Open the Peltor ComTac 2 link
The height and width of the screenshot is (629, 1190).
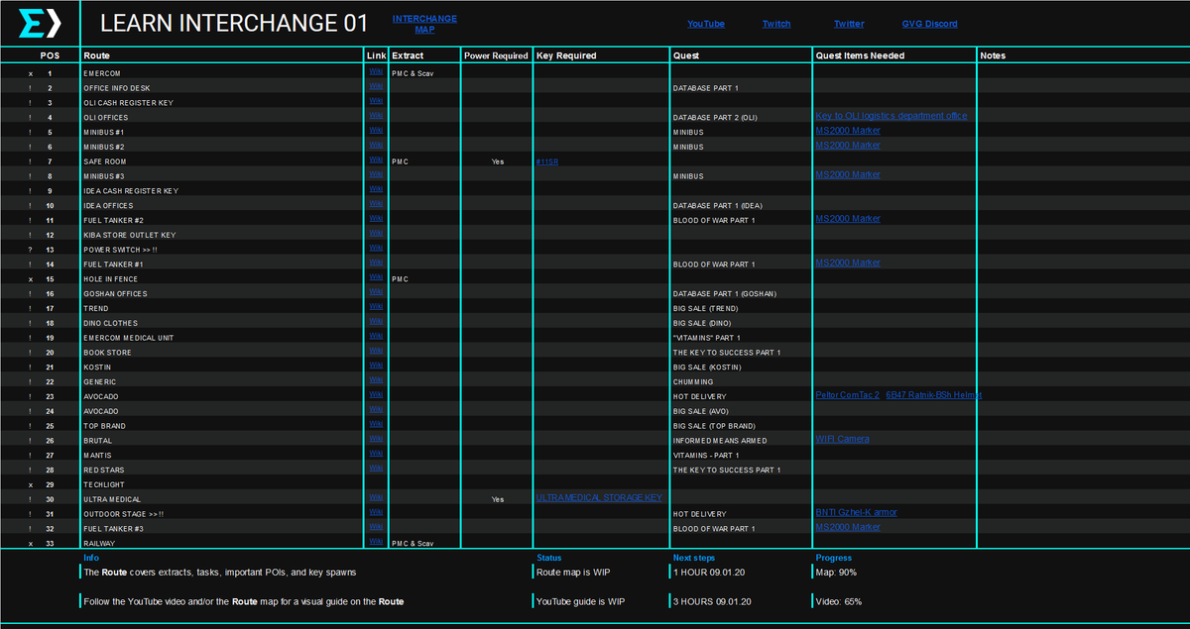pyautogui.click(x=848, y=395)
